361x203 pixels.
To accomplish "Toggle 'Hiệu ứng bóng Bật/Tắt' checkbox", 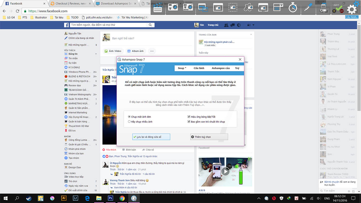I will click(x=189, y=117).
